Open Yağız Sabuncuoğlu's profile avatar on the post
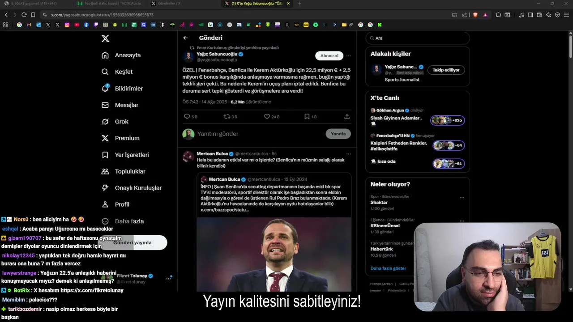This screenshot has width=573, height=322. click(188, 57)
